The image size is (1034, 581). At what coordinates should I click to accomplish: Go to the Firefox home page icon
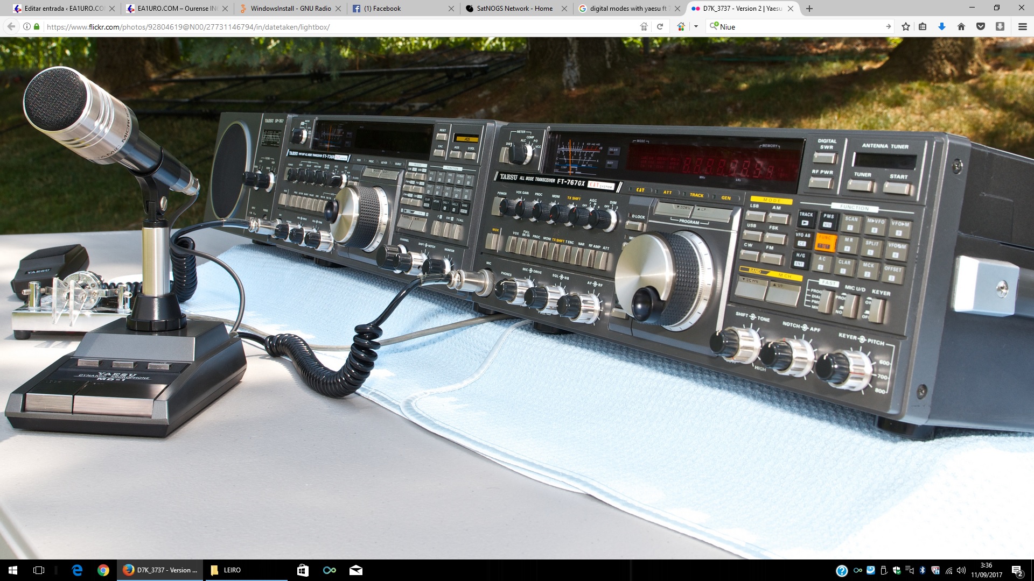(961, 26)
